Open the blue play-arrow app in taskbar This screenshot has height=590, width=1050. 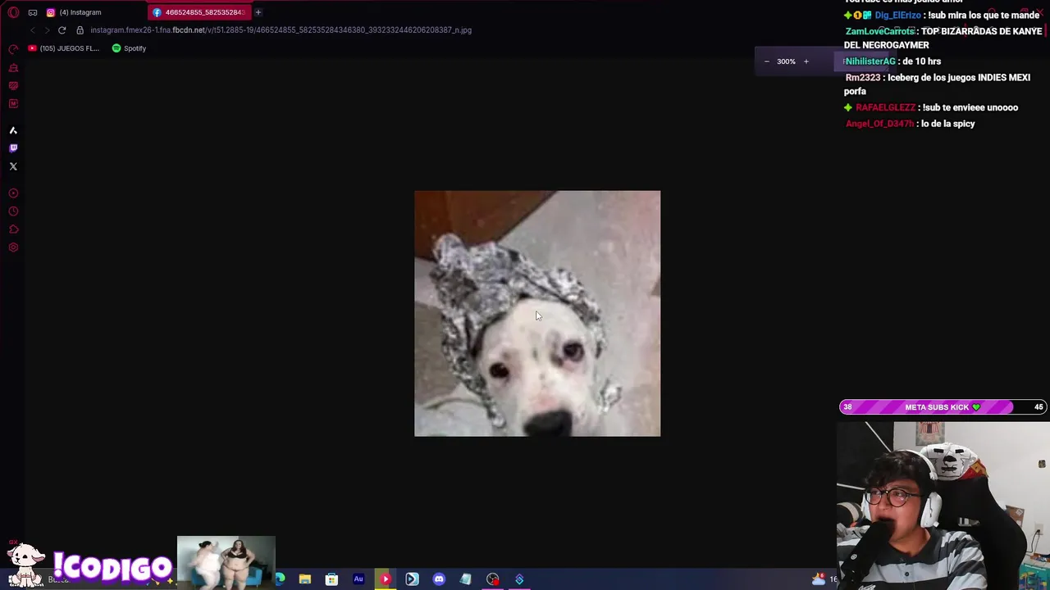pyautogui.click(x=412, y=579)
